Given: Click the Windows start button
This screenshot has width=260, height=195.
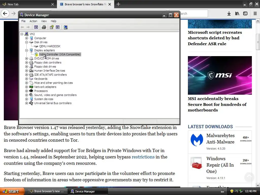Looking at the screenshot, I should [12, 191].
